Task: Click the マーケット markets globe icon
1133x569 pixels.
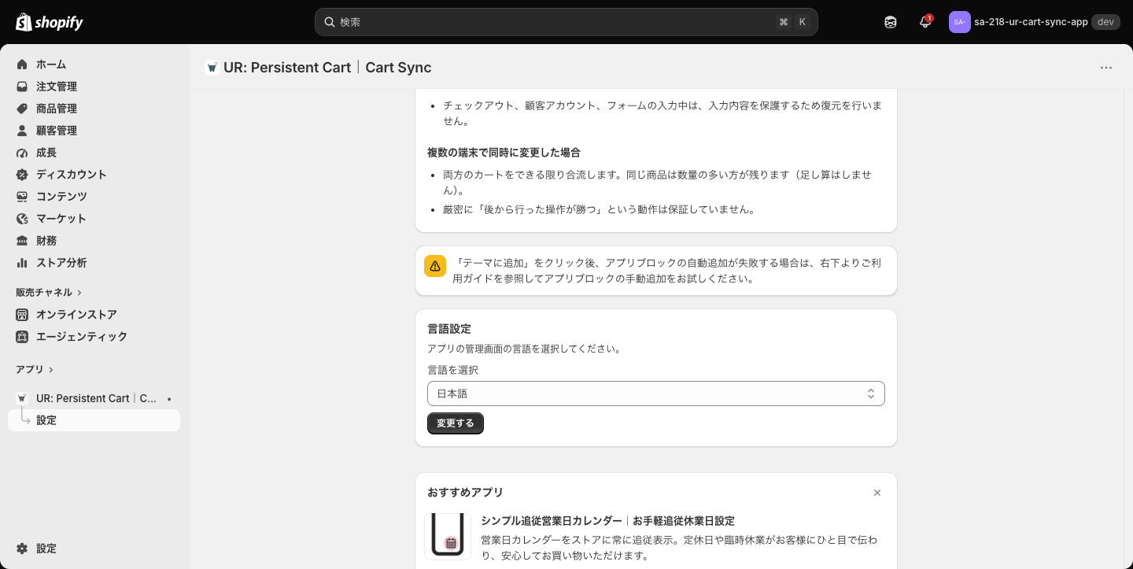Action: coord(22,219)
